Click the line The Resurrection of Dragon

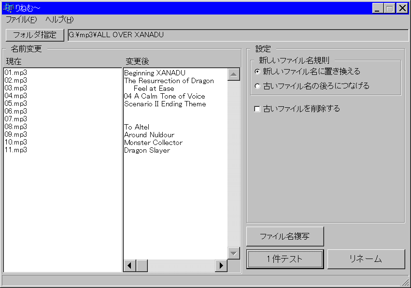(x=169, y=81)
